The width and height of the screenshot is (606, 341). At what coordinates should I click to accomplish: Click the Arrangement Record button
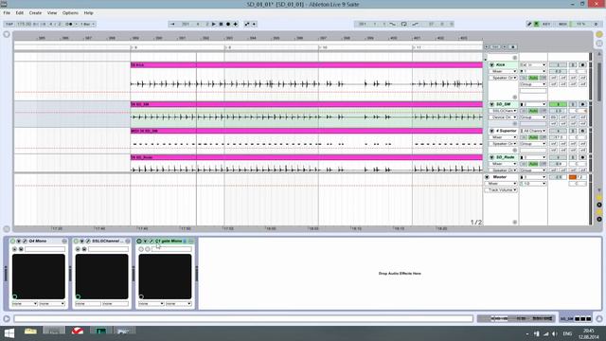point(228,24)
